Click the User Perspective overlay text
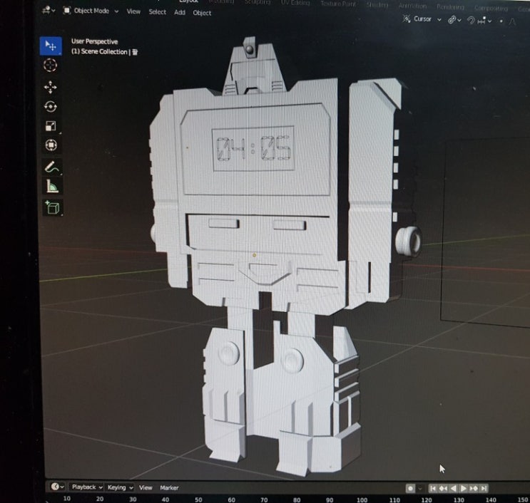Screen dimensions: 530x503 coord(95,41)
